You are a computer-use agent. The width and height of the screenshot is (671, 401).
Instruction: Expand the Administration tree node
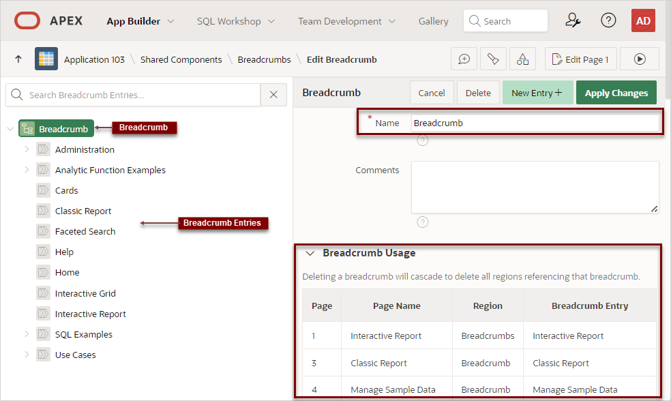(x=27, y=149)
